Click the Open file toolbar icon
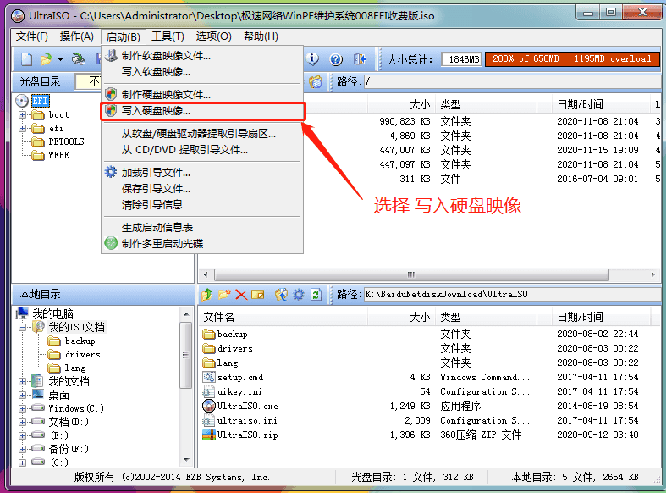The image size is (666, 493). tap(46, 59)
